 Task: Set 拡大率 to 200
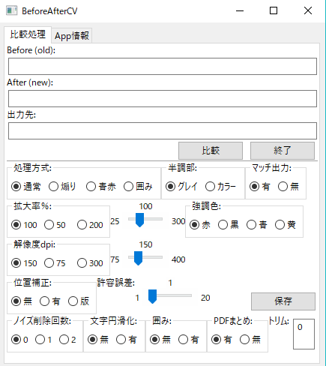click(x=90, y=225)
